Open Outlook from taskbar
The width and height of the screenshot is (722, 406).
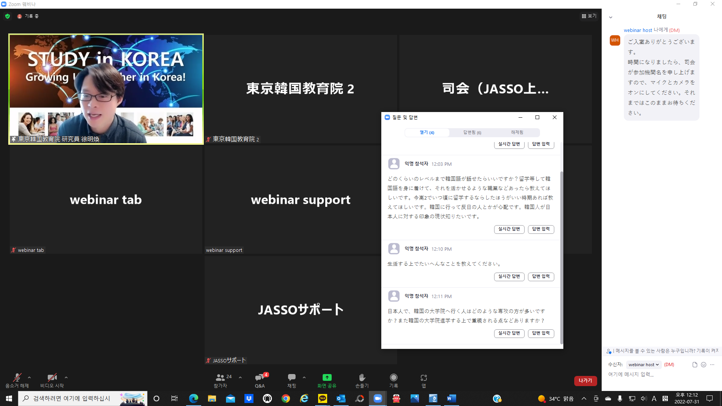tap(341, 398)
